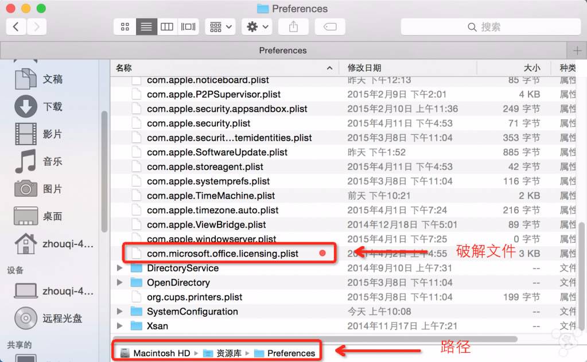Expand the SystemConfiguration folder

(x=119, y=312)
